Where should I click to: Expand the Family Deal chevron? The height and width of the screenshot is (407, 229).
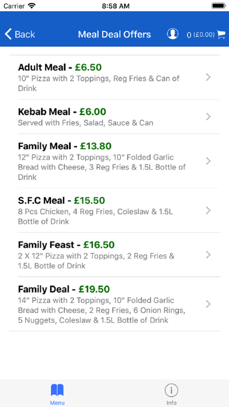tap(208, 304)
